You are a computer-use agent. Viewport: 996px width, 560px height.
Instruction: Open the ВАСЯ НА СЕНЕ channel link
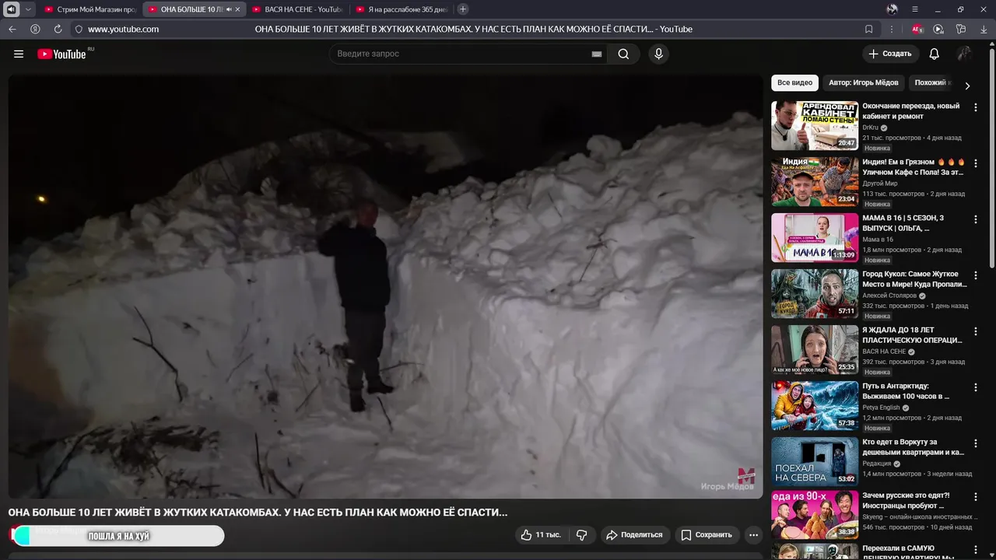885,352
